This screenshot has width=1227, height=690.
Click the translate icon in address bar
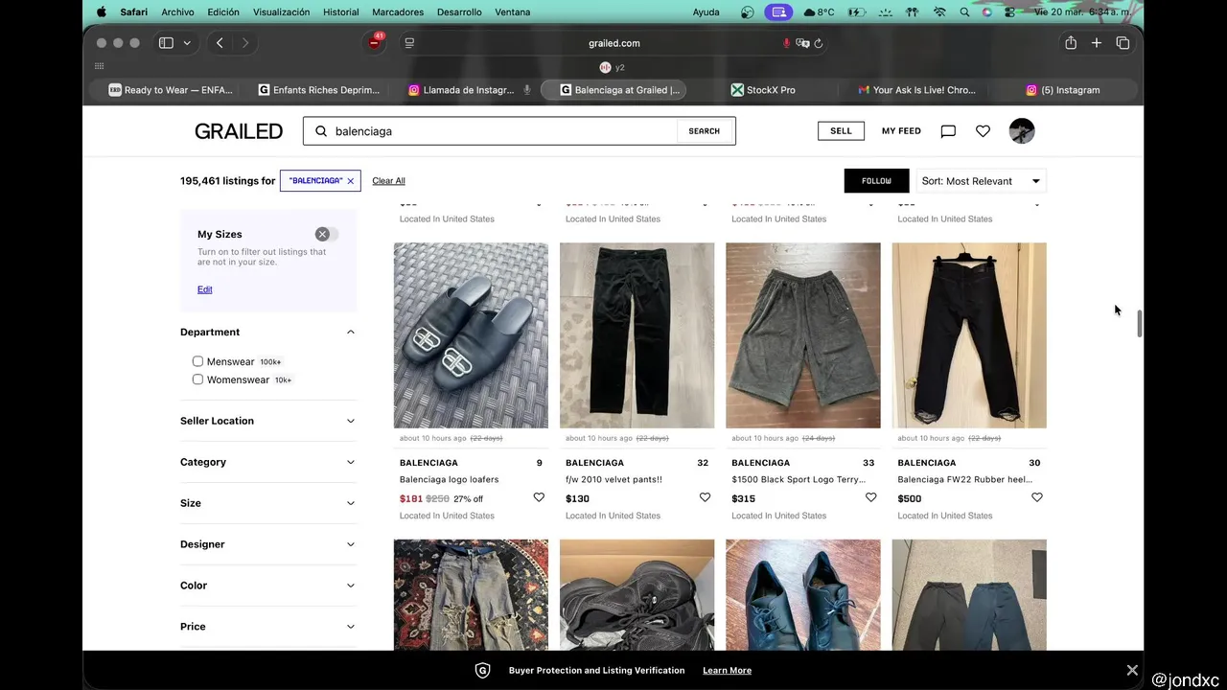coord(802,43)
